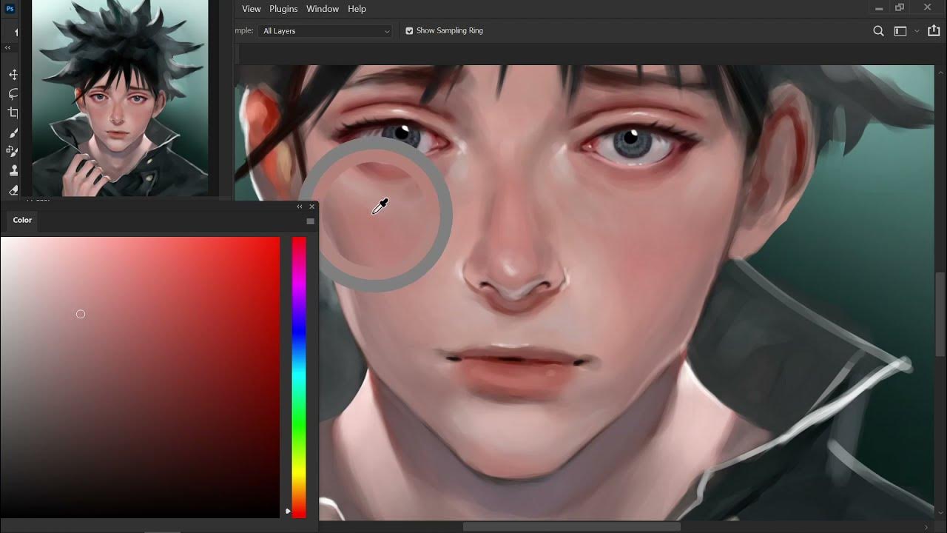The width and height of the screenshot is (947, 533).
Task: Click the horizontal canvas scrollbar
Action: (571, 527)
